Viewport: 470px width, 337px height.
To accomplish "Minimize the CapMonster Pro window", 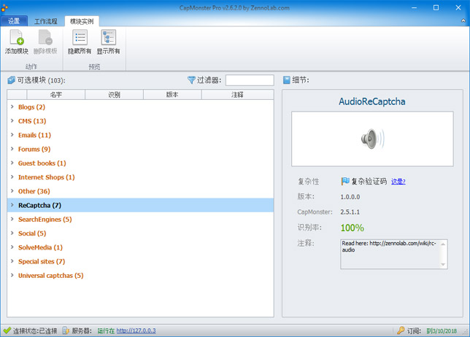I will 415,8.
